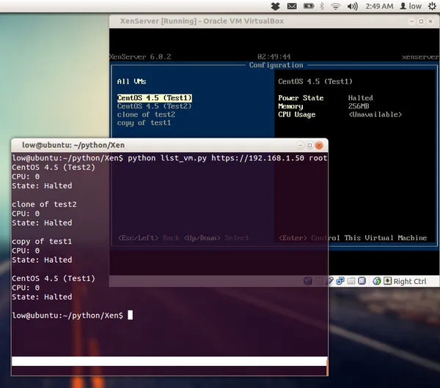Maximize the low@ubuntu terminal window
This screenshot has height=388, width=440.
(309, 145)
